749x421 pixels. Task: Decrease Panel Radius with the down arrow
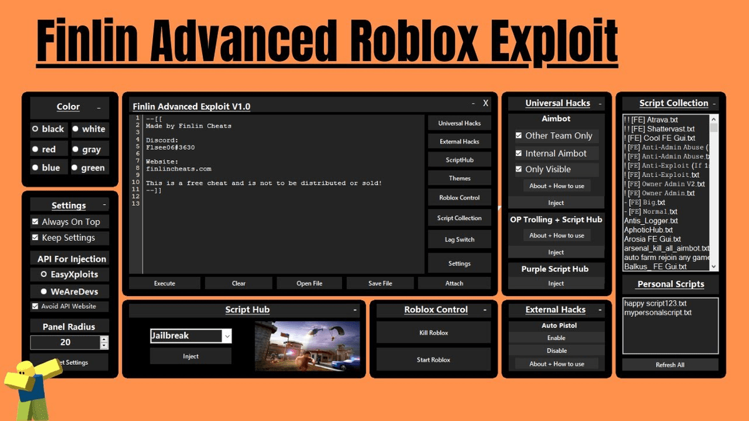click(x=104, y=346)
